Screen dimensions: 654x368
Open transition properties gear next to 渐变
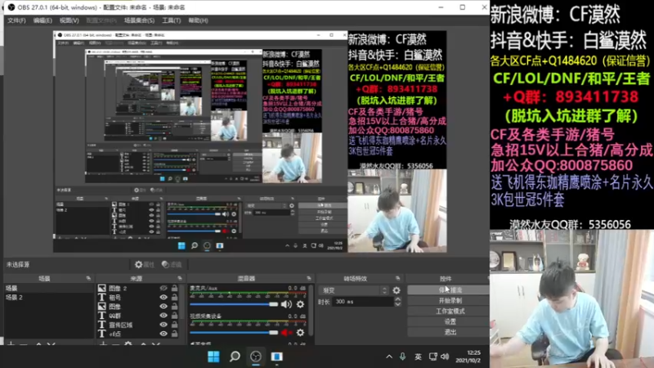pos(396,290)
